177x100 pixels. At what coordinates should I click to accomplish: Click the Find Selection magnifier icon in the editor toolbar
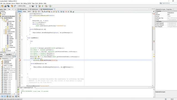point(43,11)
